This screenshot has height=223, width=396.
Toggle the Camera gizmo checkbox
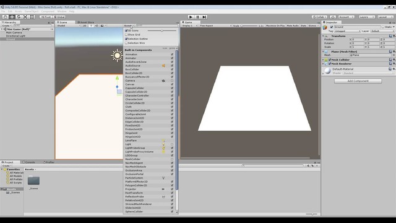coord(172,81)
